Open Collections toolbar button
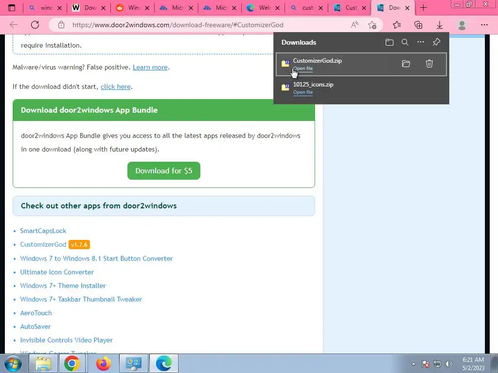 [x=418, y=25]
